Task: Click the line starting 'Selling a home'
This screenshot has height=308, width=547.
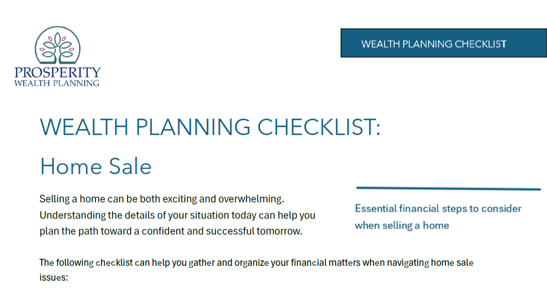Action: pos(162,200)
